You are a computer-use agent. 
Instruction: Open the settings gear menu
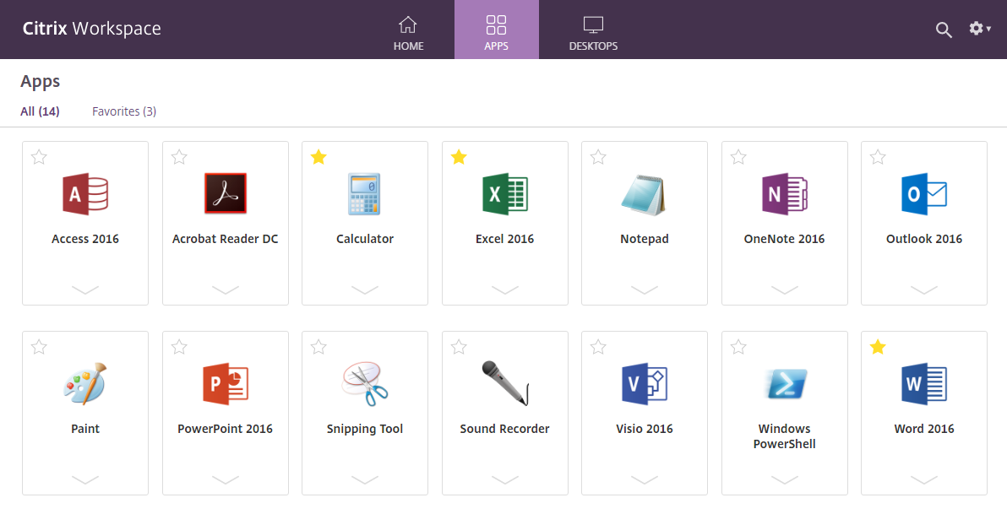[x=979, y=28]
